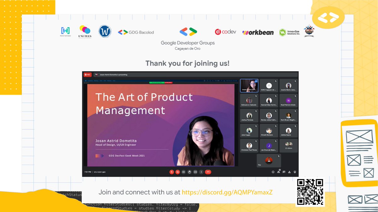
Task: Open host controls shield icon
Action: click(295, 172)
